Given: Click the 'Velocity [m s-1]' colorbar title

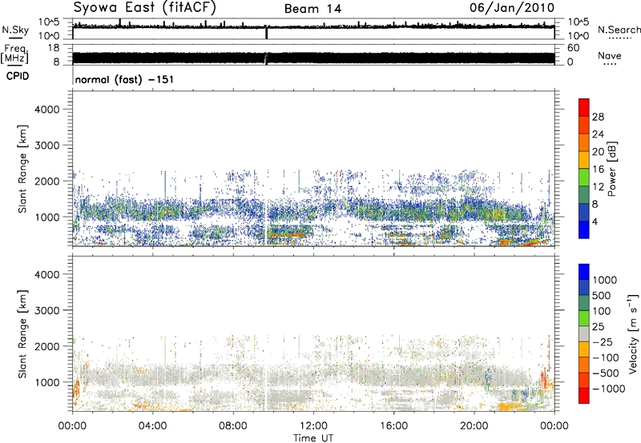Looking at the screenshot, I should (633, 333).
